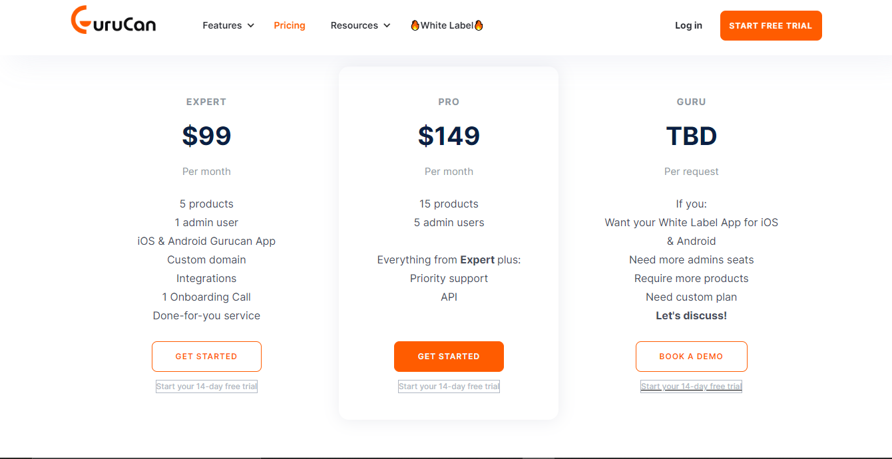This screenshot has height=459, width=892.
Task: Click the free trial link under Expert
Action: 206,386
